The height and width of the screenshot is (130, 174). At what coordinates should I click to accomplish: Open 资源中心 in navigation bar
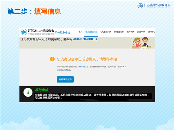pyautogui.click(x=141, y=32)
